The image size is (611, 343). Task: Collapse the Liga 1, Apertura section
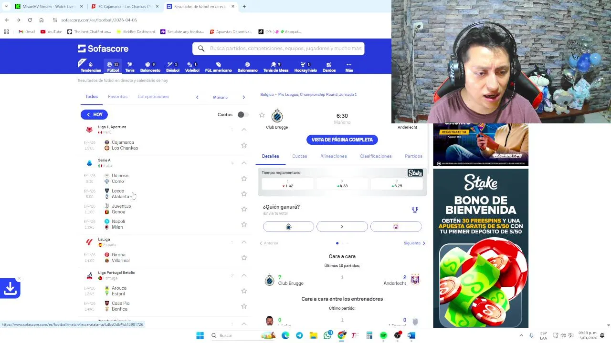(x=244, y=130)
